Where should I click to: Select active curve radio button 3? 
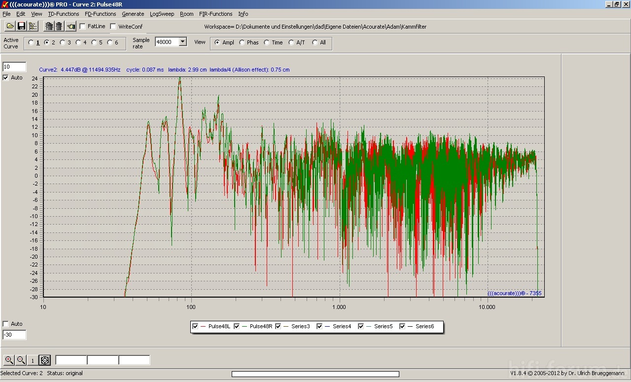pos(63,42)
